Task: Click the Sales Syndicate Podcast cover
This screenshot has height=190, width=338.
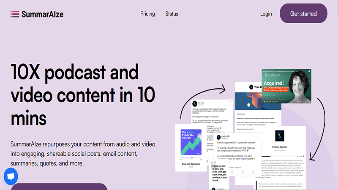Action: [191, 142]
